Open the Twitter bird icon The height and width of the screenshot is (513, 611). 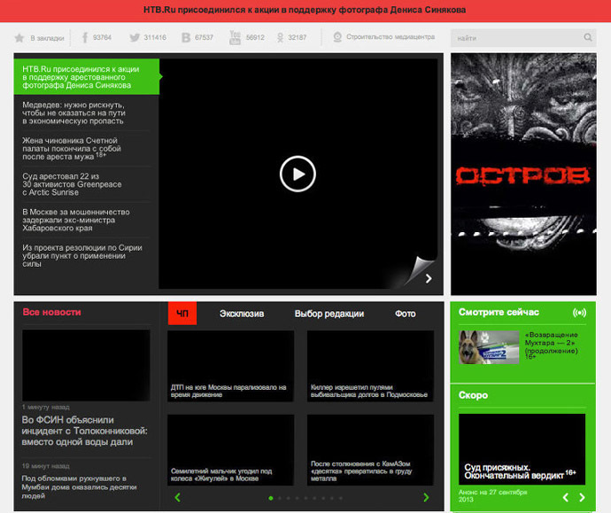point(135,37)
